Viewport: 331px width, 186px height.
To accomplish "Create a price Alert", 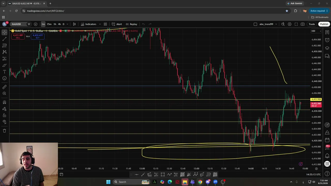I will click(x=117, y=24).
